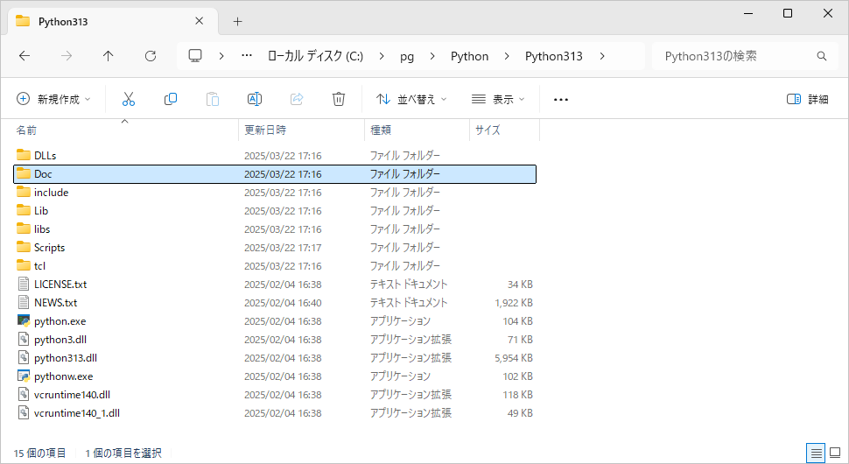Click the tcl folder icon

pos(24,265)
